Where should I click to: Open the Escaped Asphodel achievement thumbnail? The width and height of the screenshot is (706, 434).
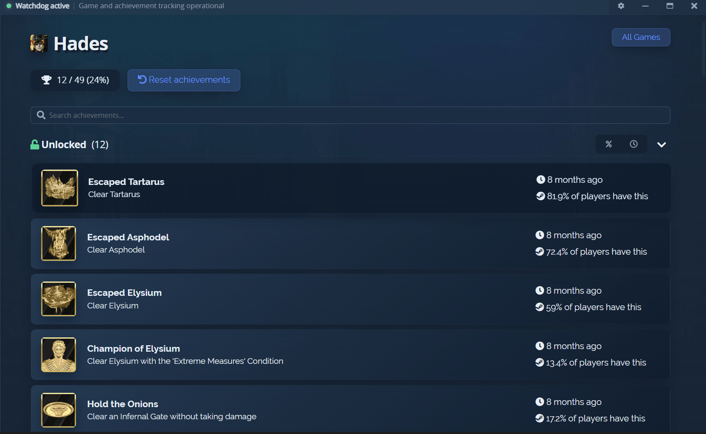click(x=59, y=243)
